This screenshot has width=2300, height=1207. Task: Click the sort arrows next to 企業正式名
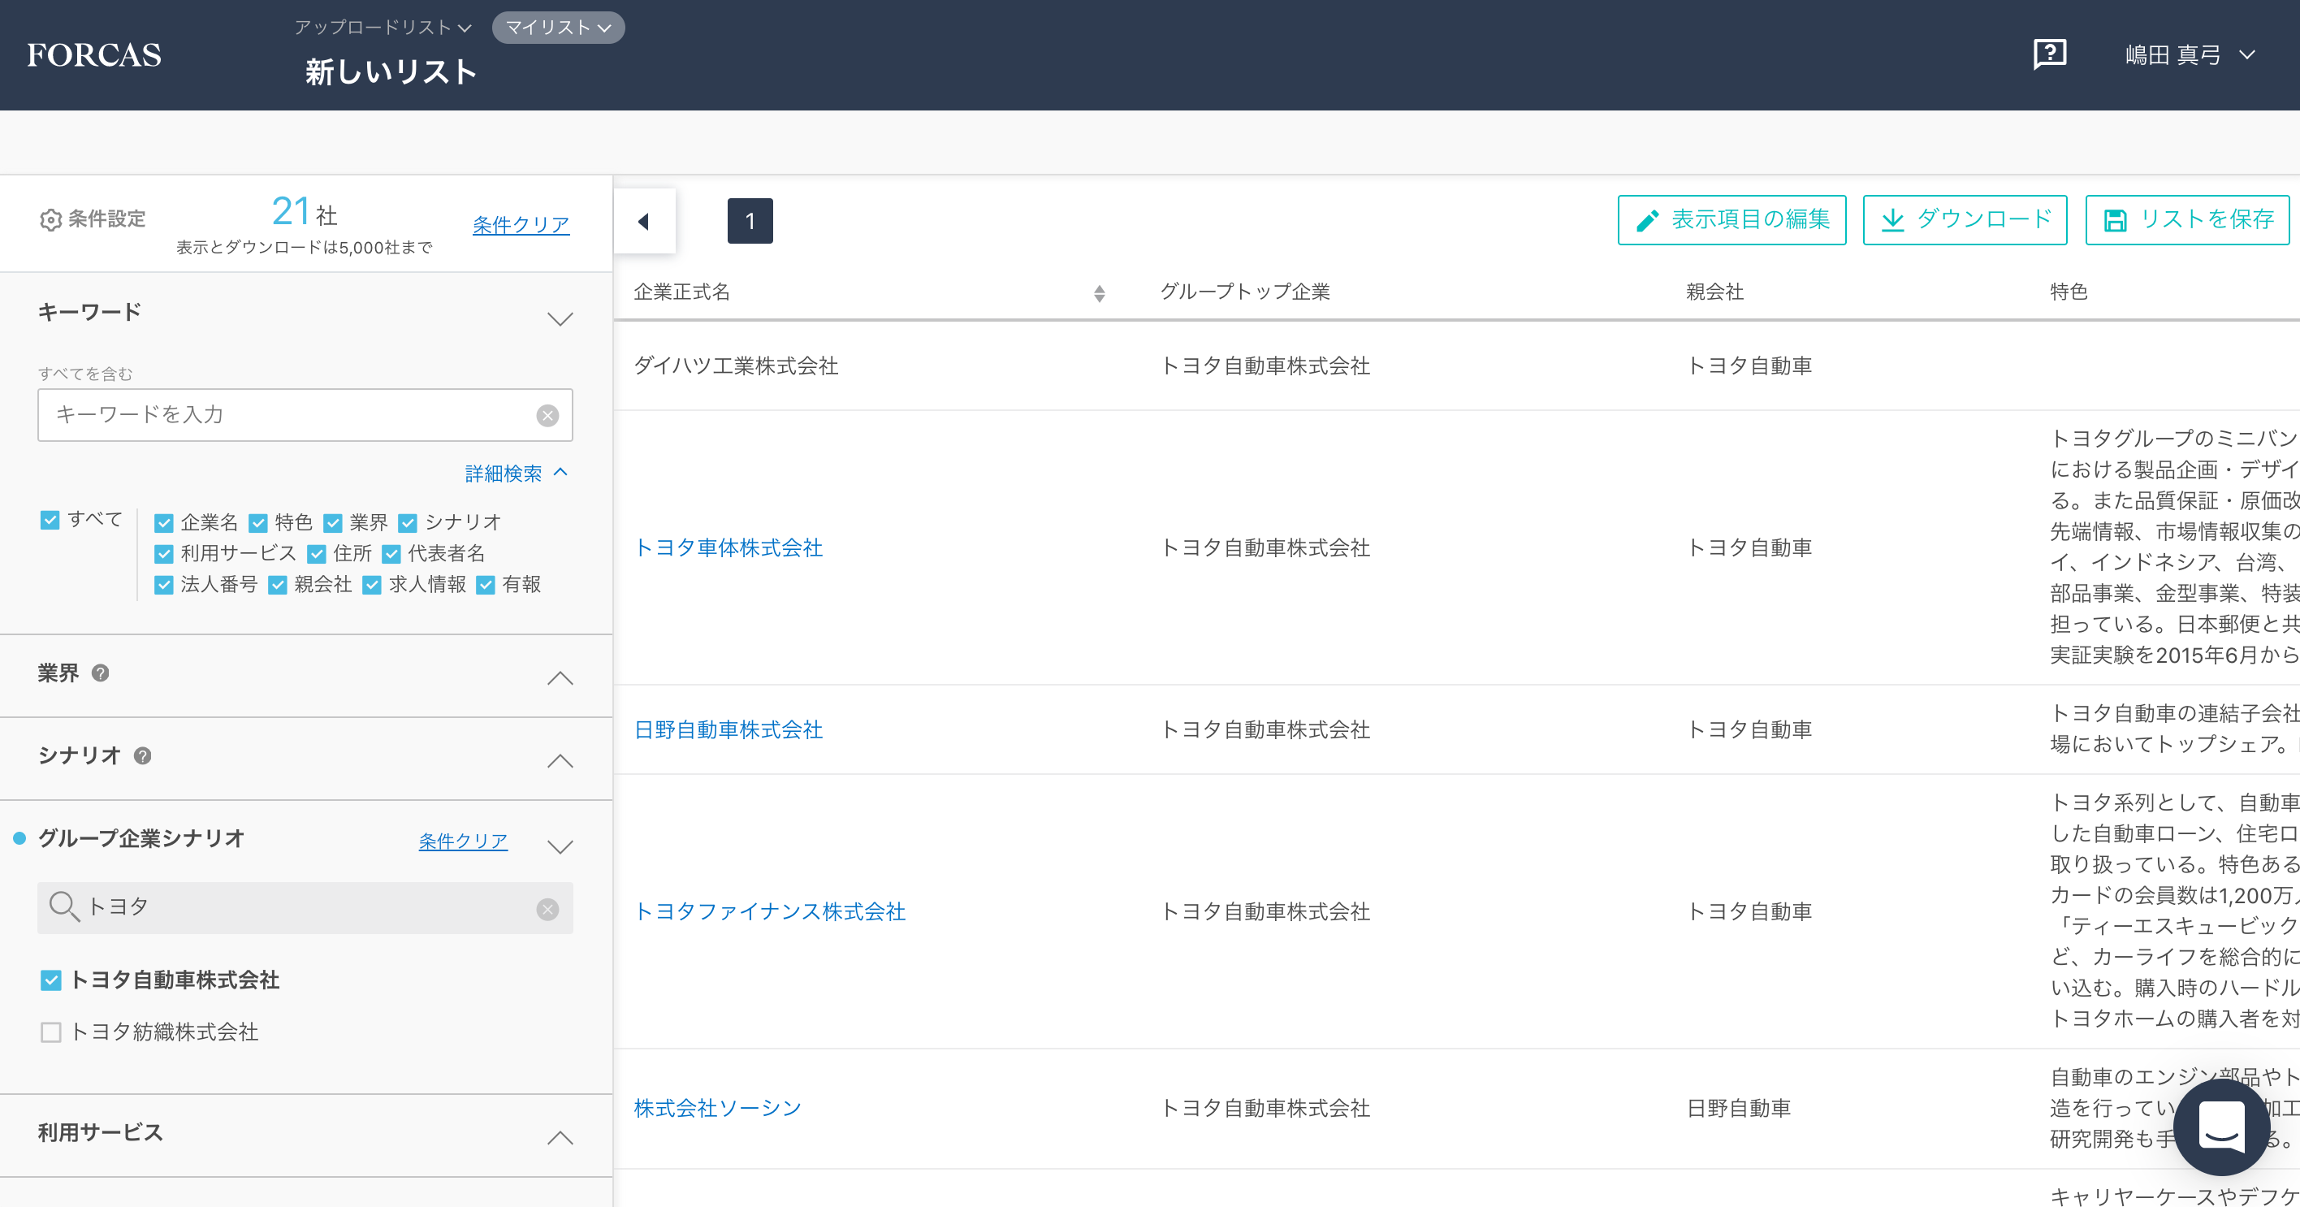1099,293
